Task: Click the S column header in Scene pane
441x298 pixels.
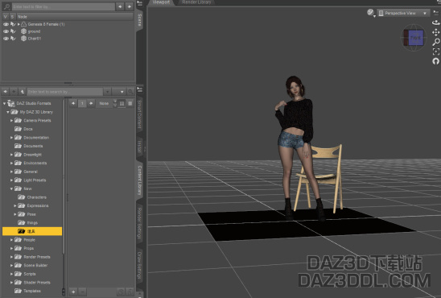Action: tap(12, 17)
